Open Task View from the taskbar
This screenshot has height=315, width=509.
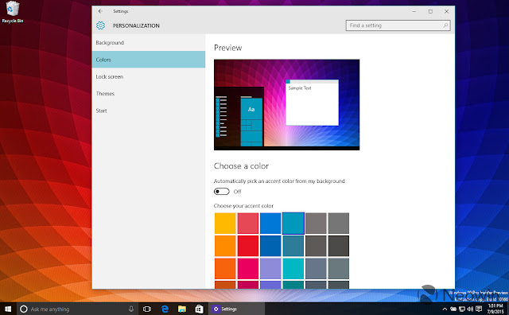147,309
